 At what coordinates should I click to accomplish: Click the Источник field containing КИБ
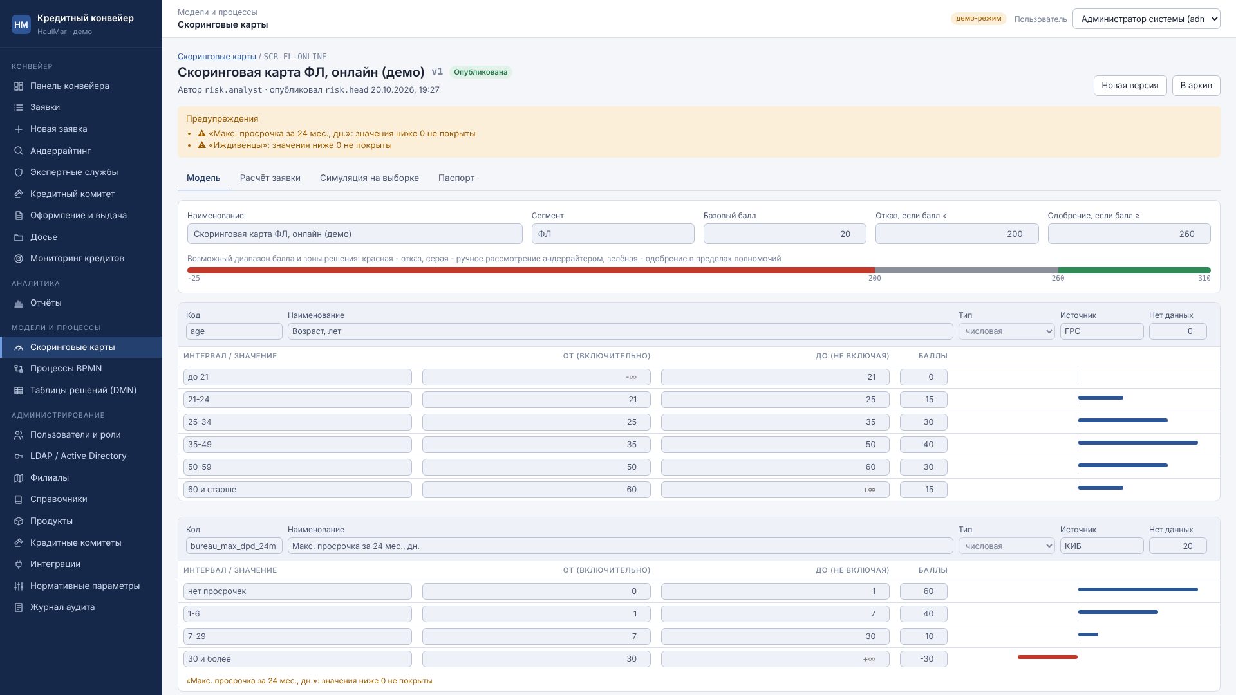click(1101, 546)
